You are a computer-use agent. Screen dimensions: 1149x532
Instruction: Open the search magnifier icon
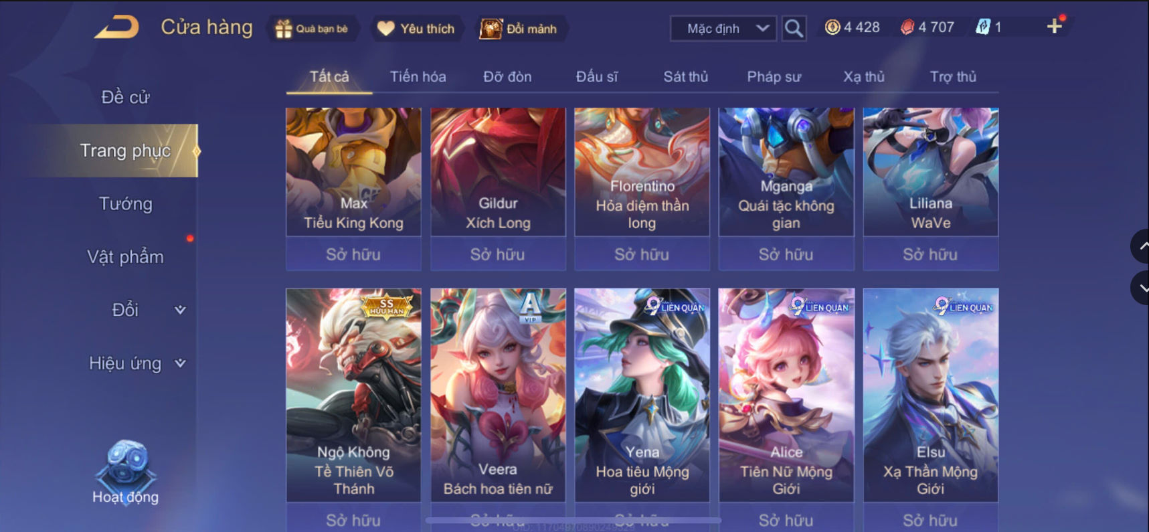coord(794,29)
